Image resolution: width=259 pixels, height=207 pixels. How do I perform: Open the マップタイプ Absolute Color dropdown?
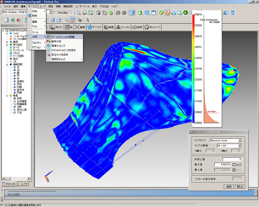click(x=240, y=140)
